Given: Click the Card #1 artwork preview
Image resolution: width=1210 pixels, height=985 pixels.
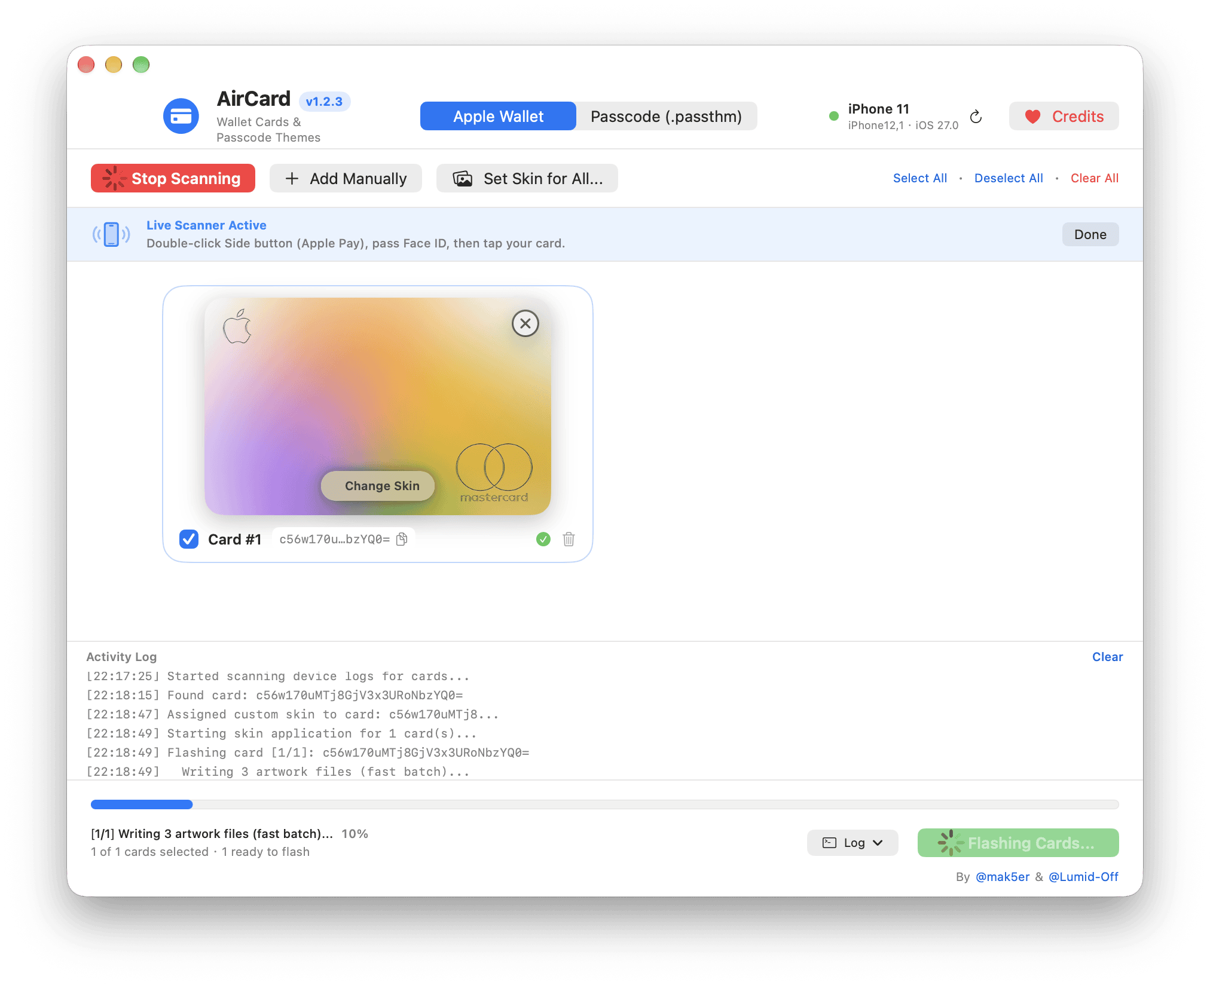Looking at the screenshot, I should tap(378, 406).
